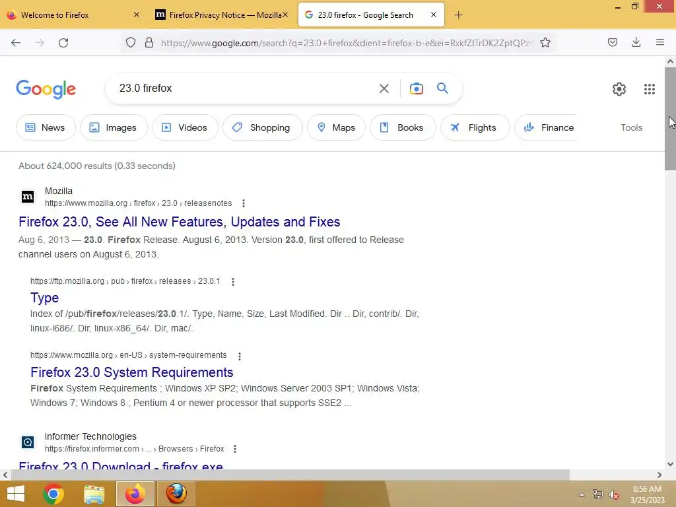676x507 pixels.
Task: Open more options for Mozilla releasenotes result
Action: point(244,203)
